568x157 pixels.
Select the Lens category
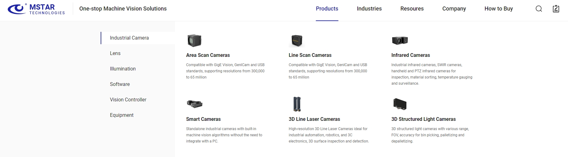pos(115,53)
